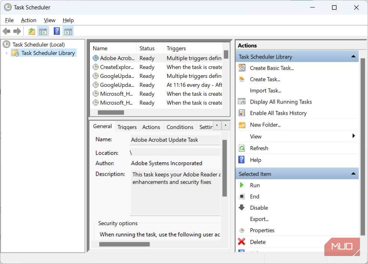Open the View submenu arrow
Image resolution: width=368 pixels, height=264 pixels.
point(354,136)
